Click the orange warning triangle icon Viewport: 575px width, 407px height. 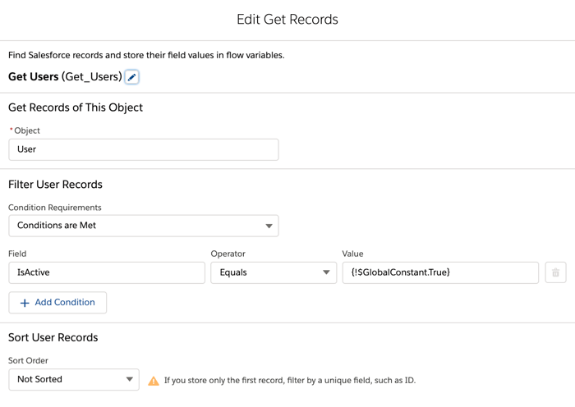tap(154, 381)
